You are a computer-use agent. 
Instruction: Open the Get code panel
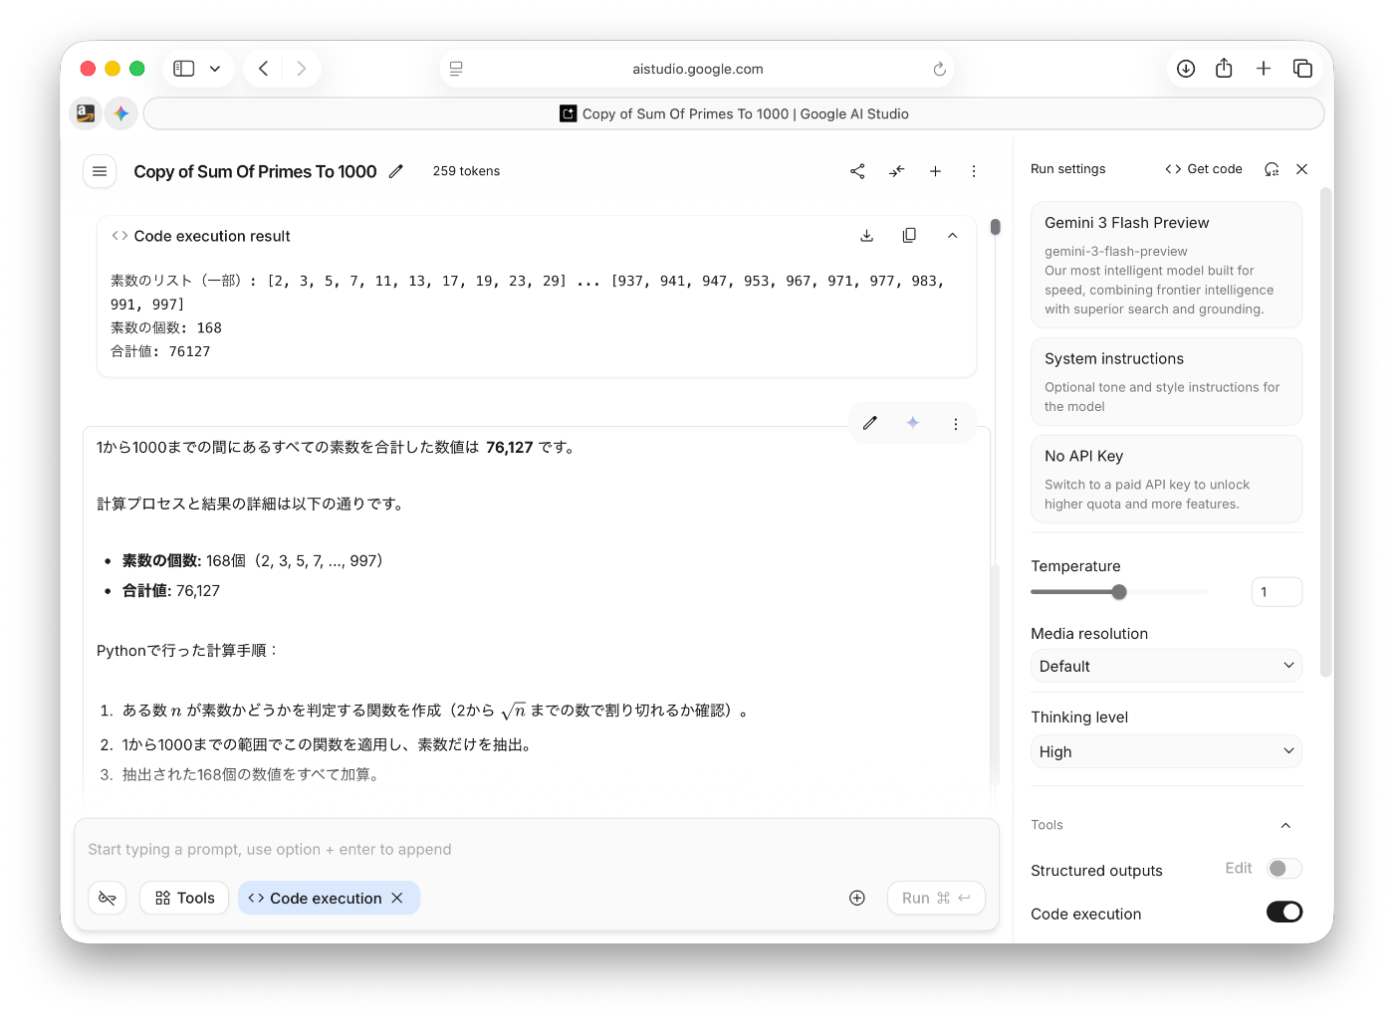pyautogui.click(x=1203, y=168)
